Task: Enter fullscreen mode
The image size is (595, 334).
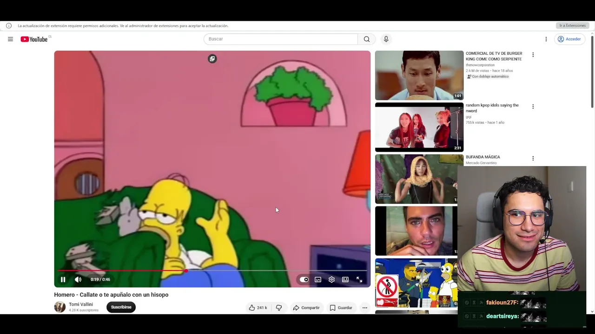Action: [x=359, y=280]
